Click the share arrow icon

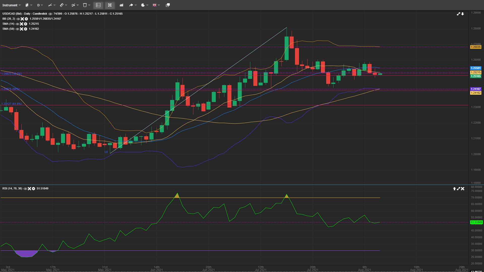pos(131,5)
